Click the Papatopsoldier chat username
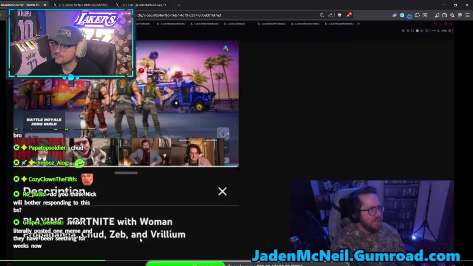Image resolution: width=473 pixels, height=266 pixels. pyautogui.click(x=48, y=148)
